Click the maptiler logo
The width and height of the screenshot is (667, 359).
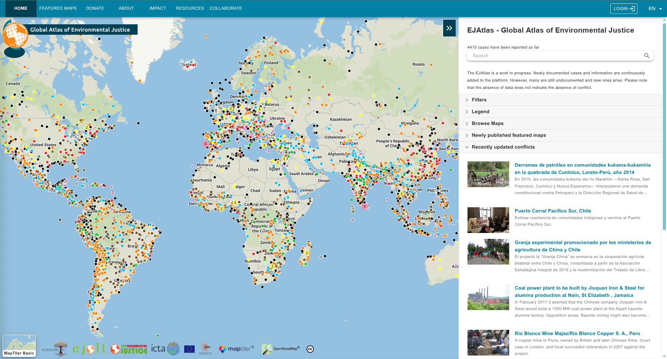[x=236, y=349]
